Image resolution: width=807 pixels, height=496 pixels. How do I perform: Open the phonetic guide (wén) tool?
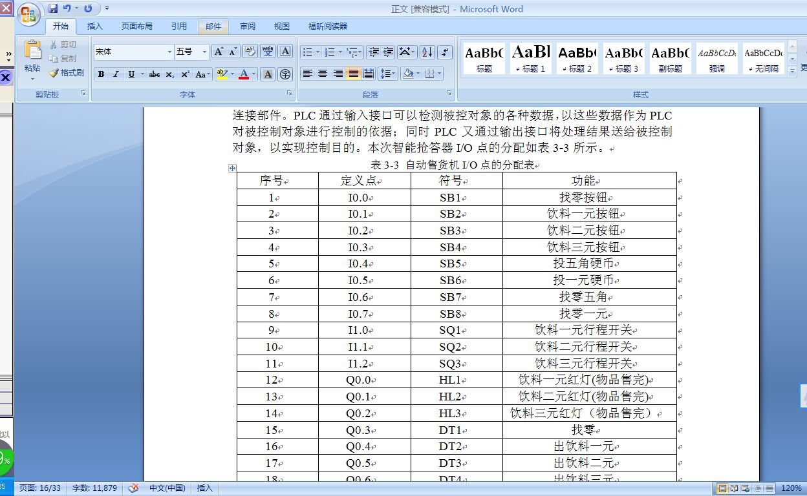pos(267,52)
